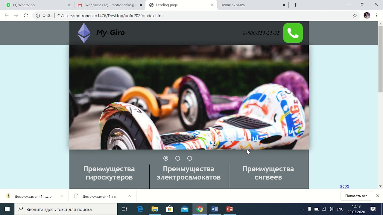383x215 pixels.
Task: Open Microsoft Edge from the taskbar
Action: pos(140,209)
